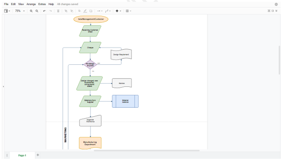This screenshot has width=286, height=161.
Task: Switch to the Page-1 tab
Action: [22, 155]
